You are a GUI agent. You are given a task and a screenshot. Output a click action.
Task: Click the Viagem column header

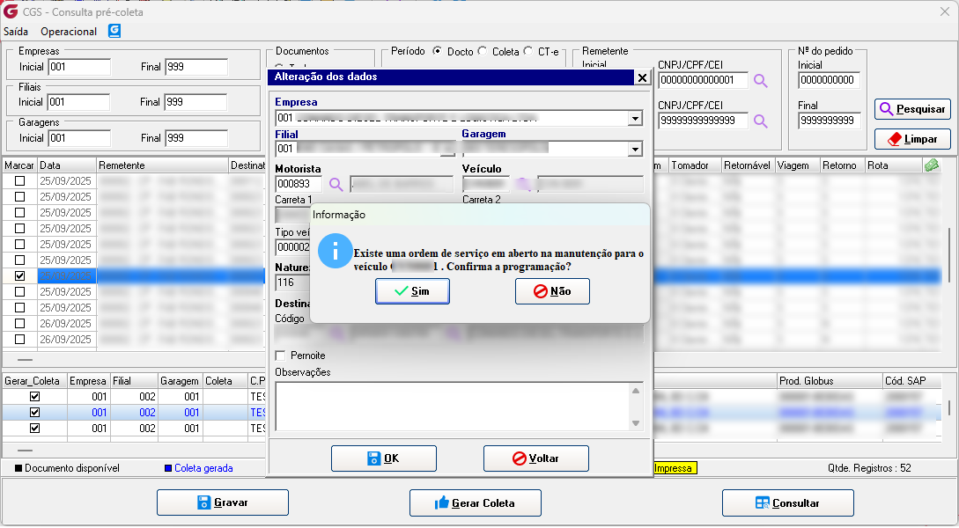coord(798,165)
